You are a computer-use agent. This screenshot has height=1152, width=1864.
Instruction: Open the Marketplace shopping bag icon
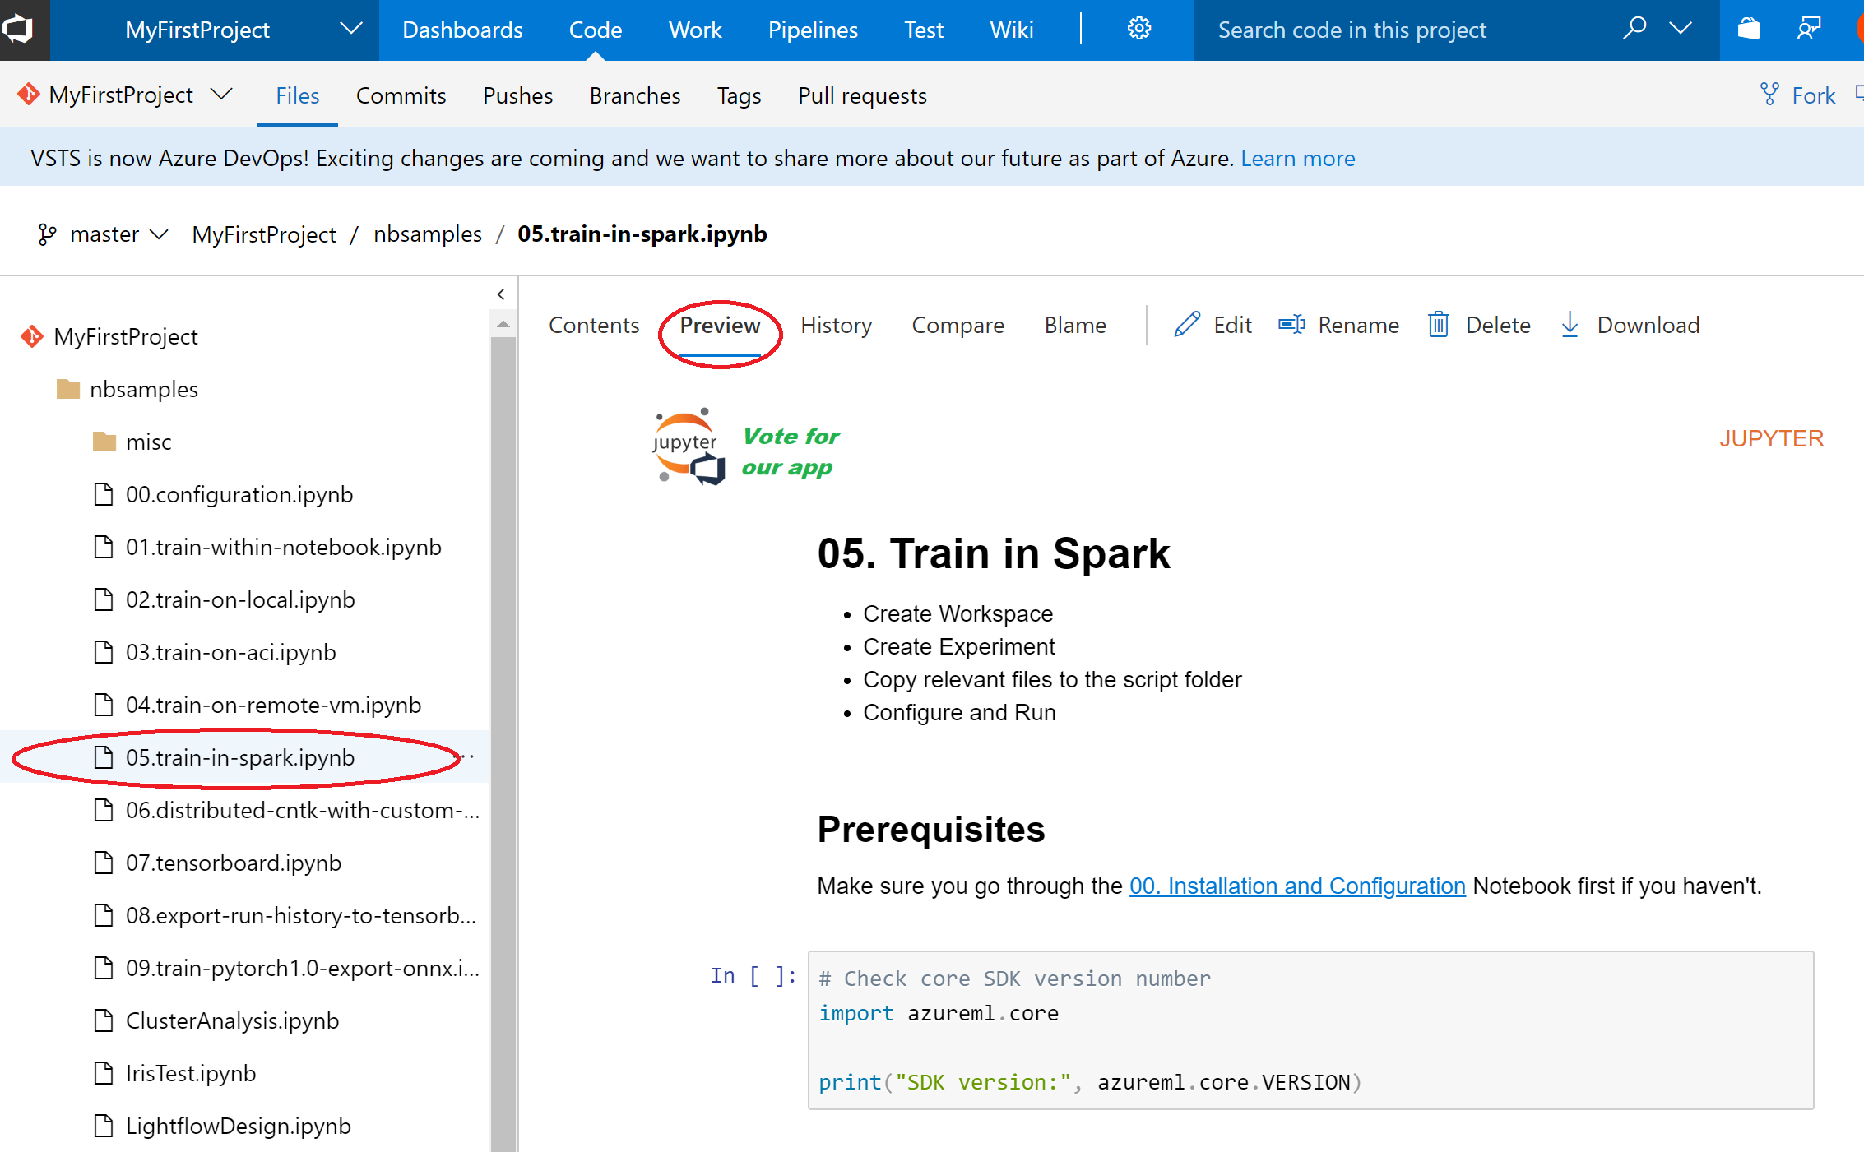(1749, 28)
